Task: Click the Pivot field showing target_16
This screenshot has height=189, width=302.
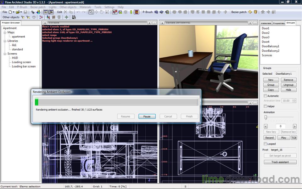Action: pyautogui.click(x=283, y=150)
